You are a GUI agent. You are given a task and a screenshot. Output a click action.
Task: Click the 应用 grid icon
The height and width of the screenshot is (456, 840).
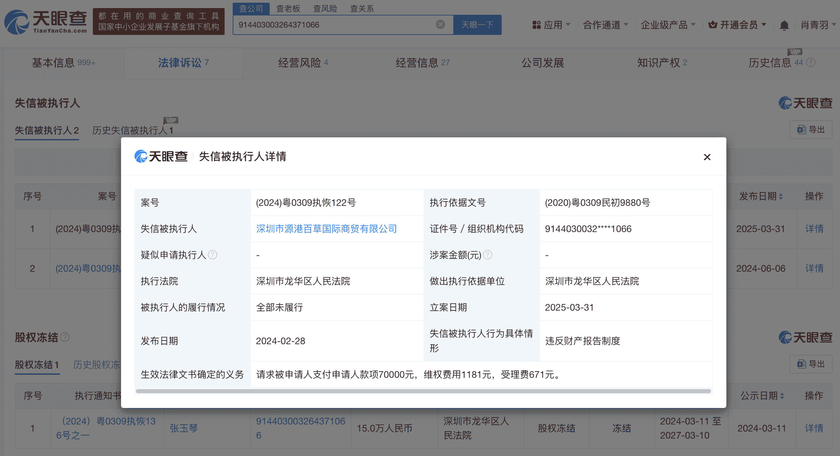point(536,25)
